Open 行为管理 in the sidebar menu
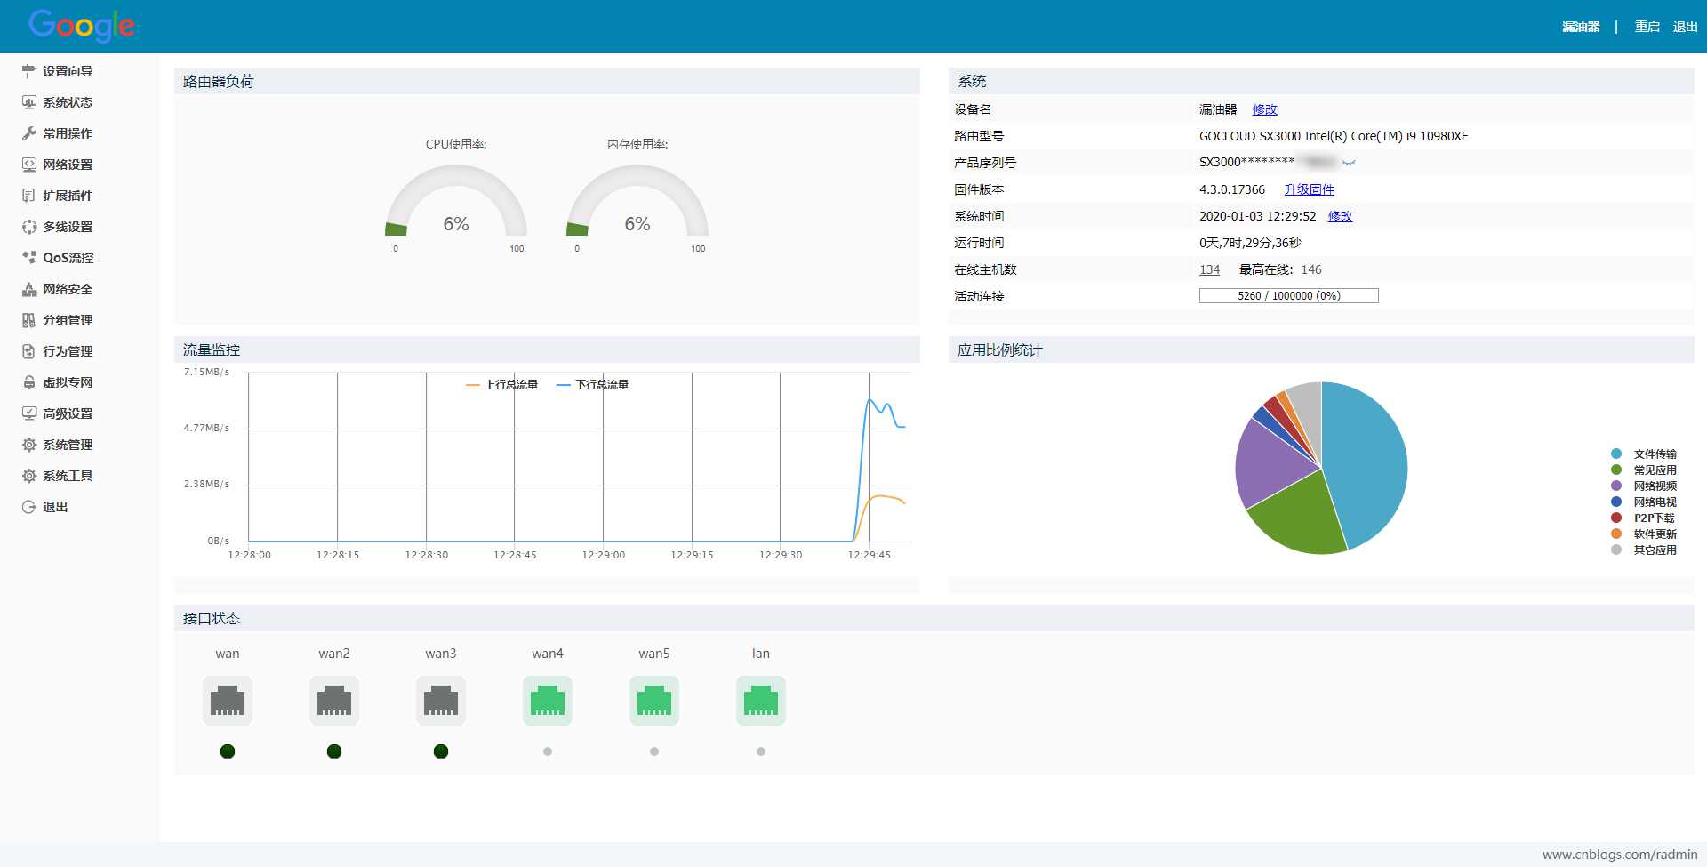 click(x=68, y=351)
